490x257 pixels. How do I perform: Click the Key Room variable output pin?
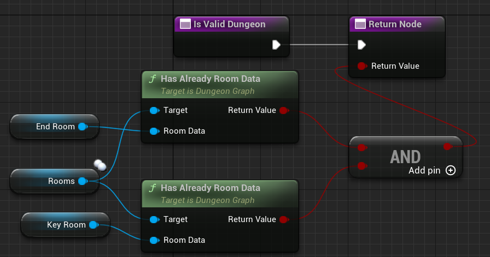[x=93, y=225]
